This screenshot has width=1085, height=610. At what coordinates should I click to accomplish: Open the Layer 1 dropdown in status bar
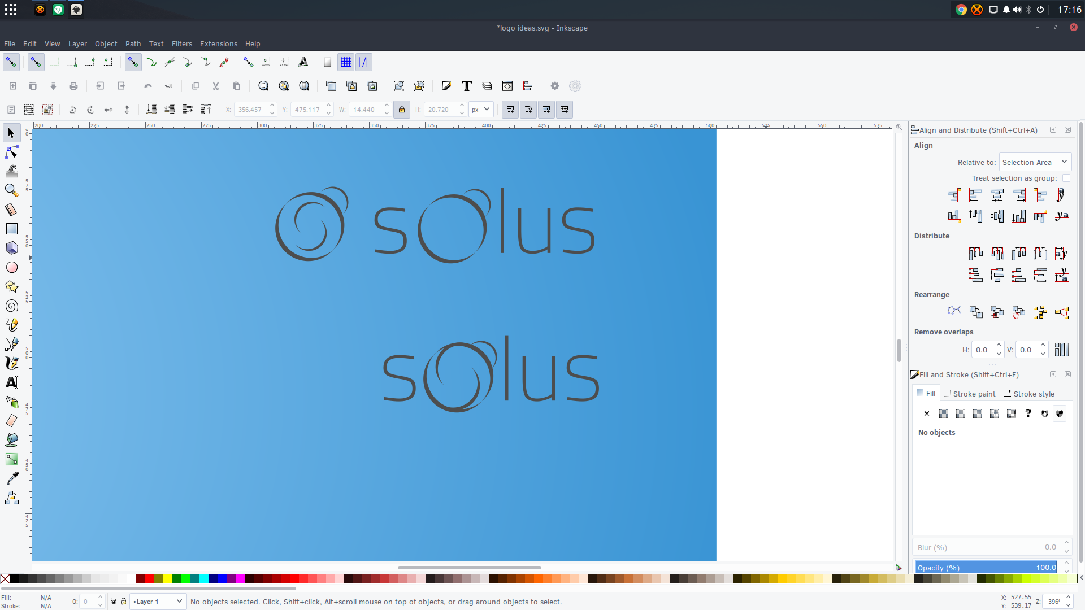(158, 602)
